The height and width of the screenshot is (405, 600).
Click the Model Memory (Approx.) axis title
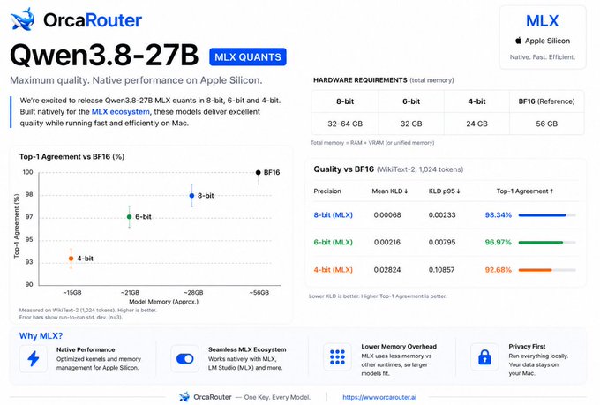pos(164,302)
